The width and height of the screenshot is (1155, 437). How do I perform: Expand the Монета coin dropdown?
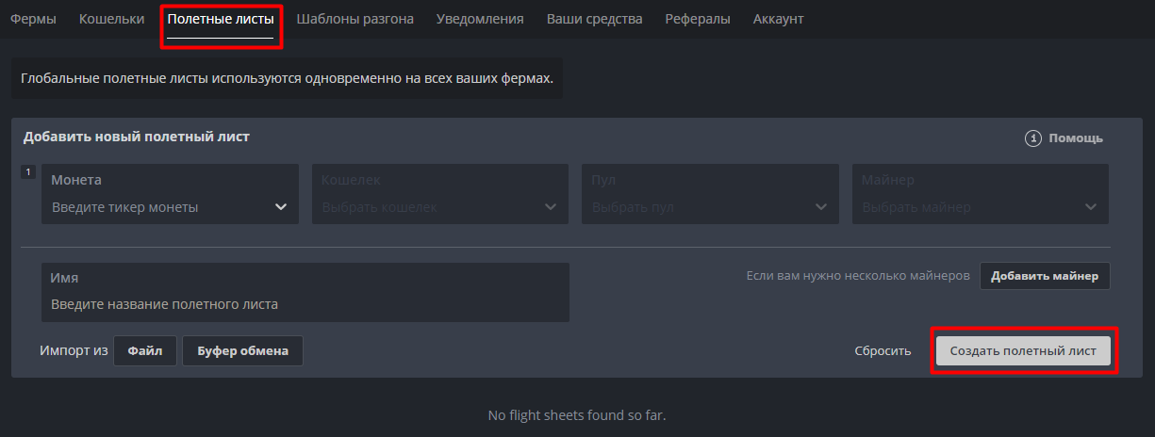click(x=280, y=207)
